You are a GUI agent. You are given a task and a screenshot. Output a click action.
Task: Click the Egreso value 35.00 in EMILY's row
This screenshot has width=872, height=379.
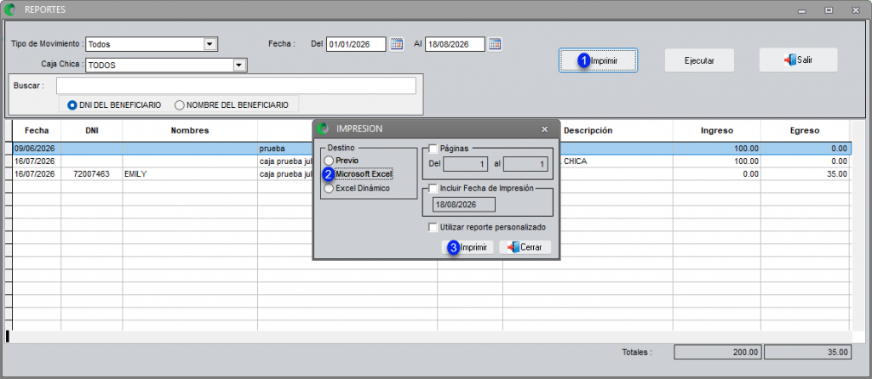click(805, 173)
